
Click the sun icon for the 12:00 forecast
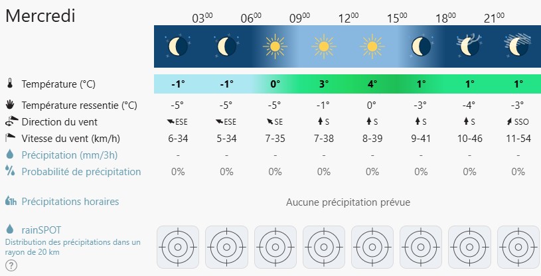pos(372,46)
